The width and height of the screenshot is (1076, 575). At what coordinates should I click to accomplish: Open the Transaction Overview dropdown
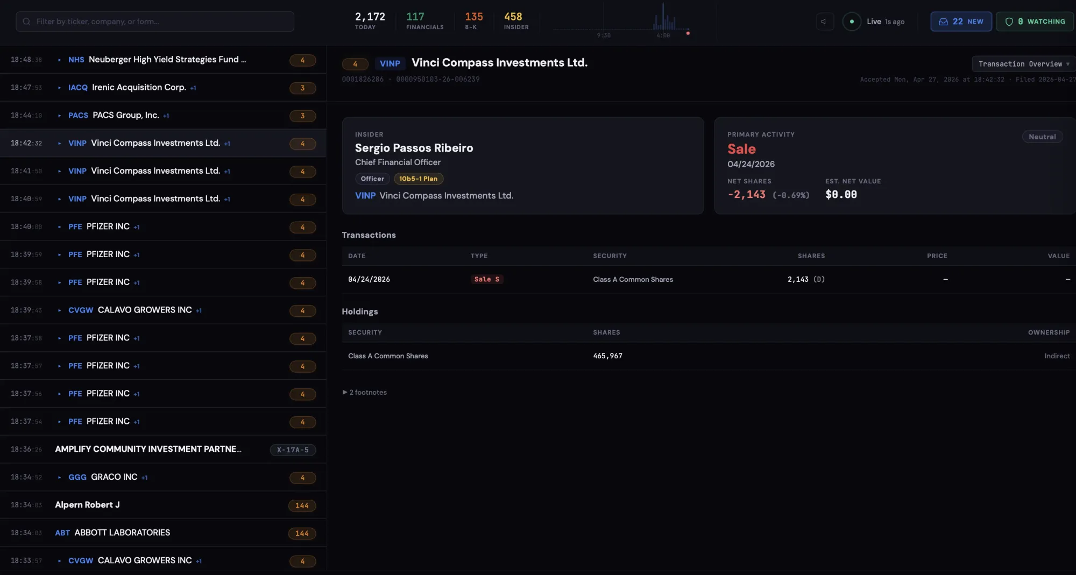coord(1023,64)
